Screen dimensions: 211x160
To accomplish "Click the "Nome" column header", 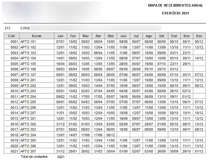I will pyautogui.click(x=37, y=36).
